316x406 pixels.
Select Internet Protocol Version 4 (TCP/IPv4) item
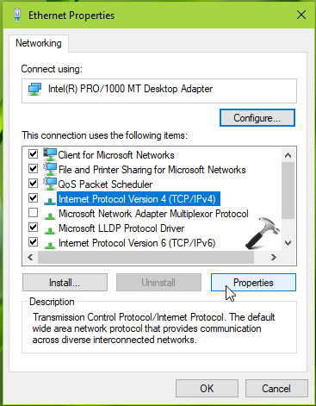click(139, 199)
